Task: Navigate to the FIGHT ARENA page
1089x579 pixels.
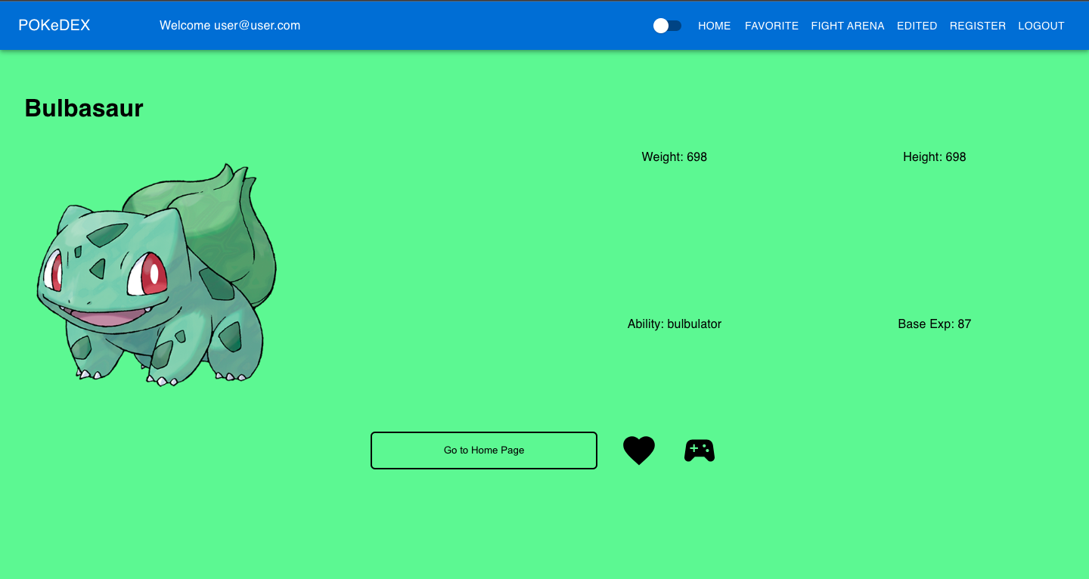Action: point(848,26)
